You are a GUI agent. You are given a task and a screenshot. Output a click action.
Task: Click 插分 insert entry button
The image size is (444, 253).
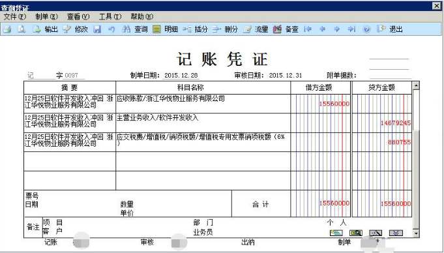[x=195, y=29]
